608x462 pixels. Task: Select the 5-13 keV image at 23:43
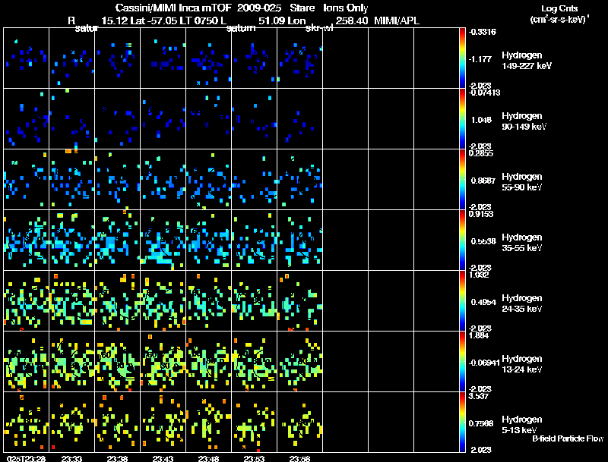pos(163,423)
